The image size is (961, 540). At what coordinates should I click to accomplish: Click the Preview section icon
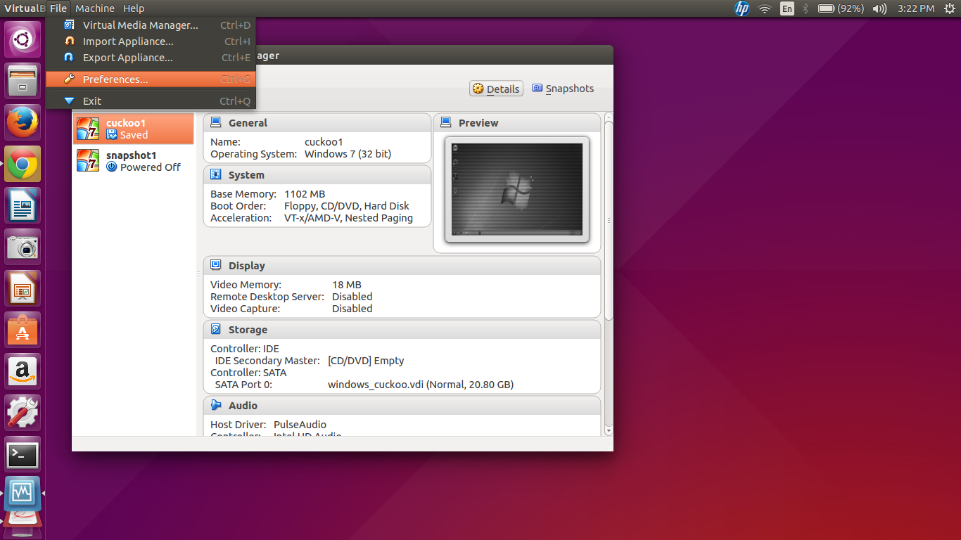coord(446,122)
